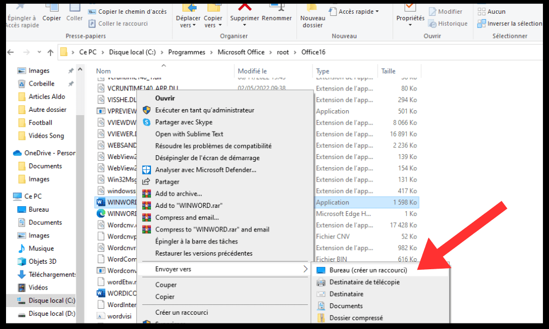549x329 pixels.
Task: Click the WinRAR icon beside Compress and email
Action: click(147, 218)
